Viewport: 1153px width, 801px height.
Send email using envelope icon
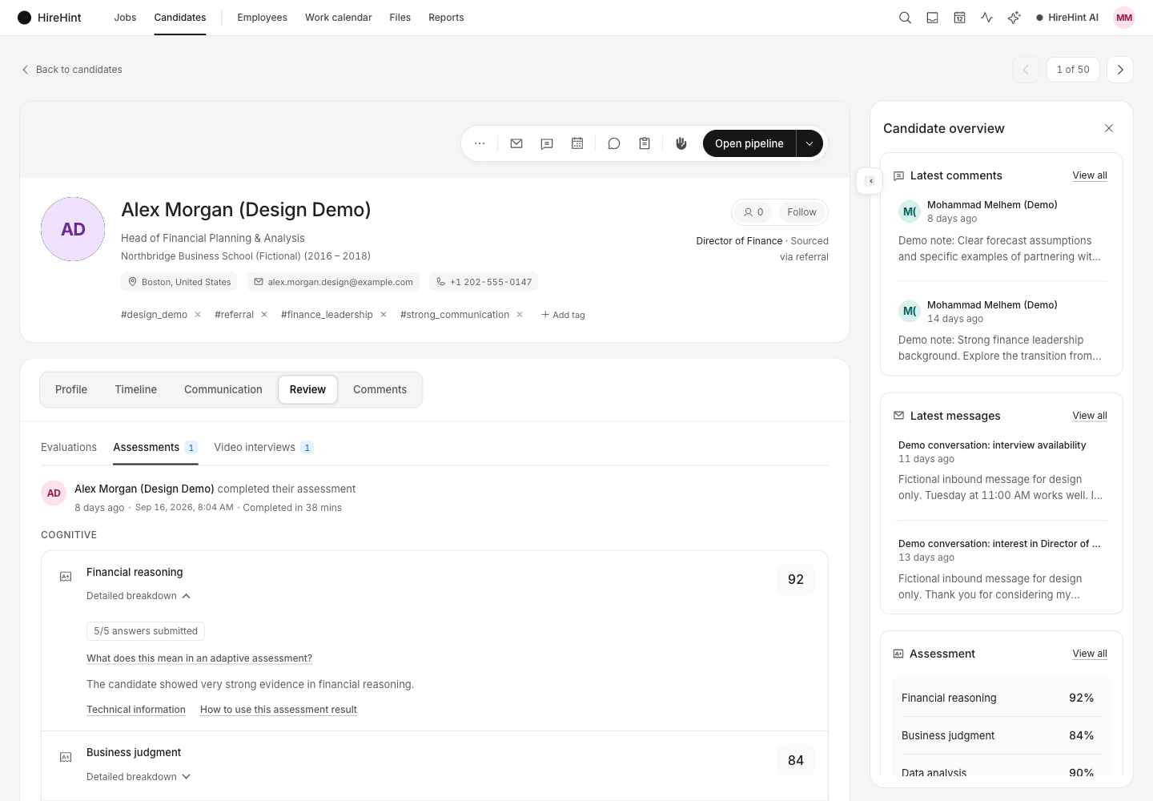[x=516, y=143]
